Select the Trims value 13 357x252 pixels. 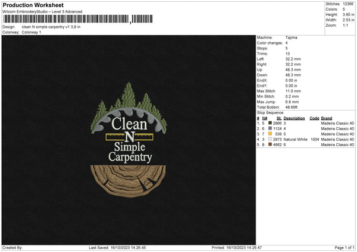coord(287,53)
